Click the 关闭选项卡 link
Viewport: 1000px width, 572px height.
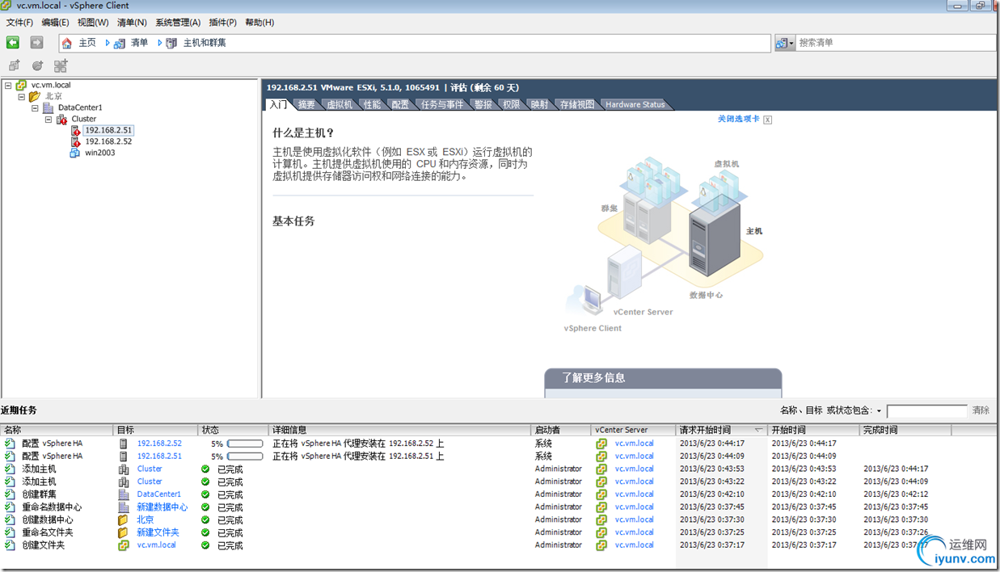tap(740, 119)
